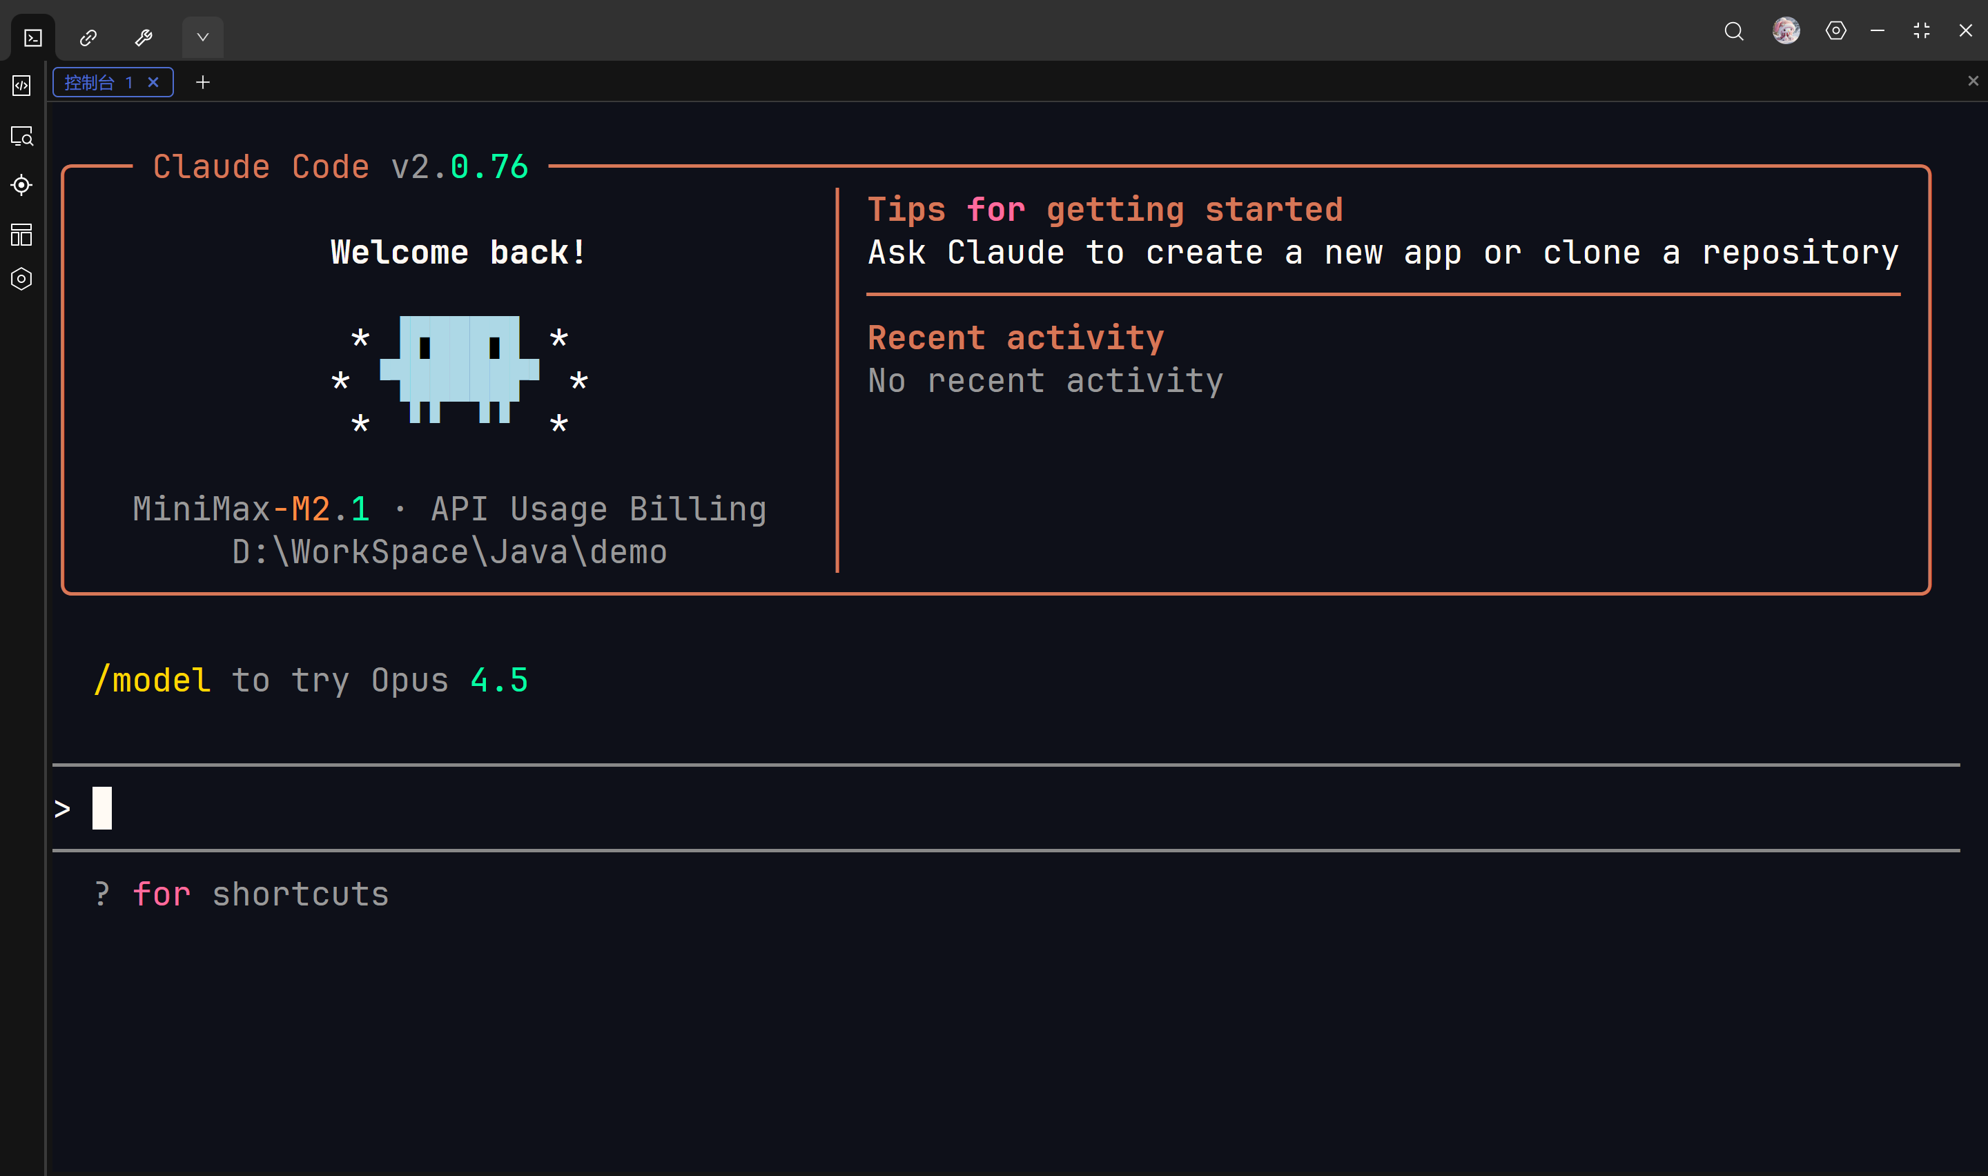Image resolution: width=1988 pixels, height=1176 pixels.
Task: Close the console panel at right
Action: (1973, 81)
